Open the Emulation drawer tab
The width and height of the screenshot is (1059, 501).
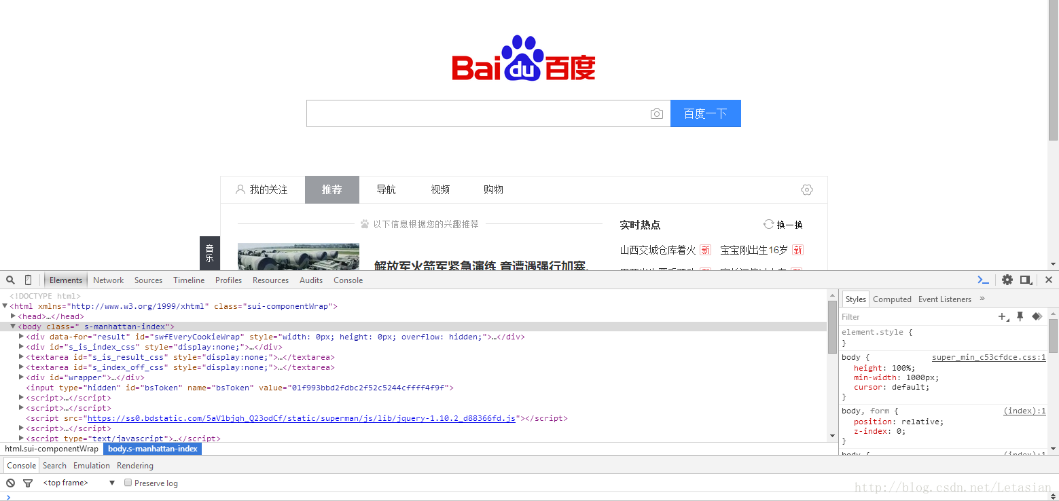coord(92,465)
